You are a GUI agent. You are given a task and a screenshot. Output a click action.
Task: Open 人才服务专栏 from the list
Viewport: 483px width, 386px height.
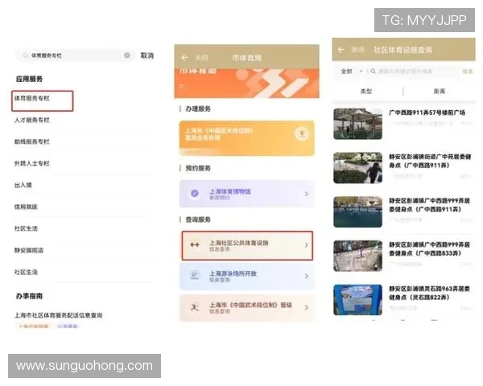(x=32, y=120)
